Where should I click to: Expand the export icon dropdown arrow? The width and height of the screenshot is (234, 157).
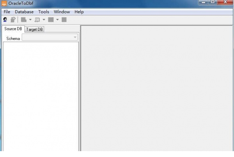tap(30, 20)
